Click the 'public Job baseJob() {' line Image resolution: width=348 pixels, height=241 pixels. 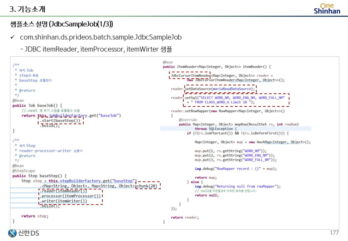coord(37,105)
